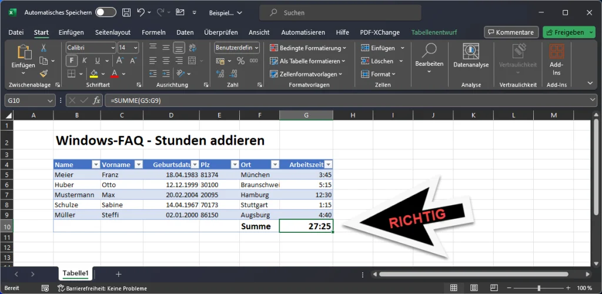Increase font size with the larger A icon
Screen dimensions: 602x294
[119, 61]
